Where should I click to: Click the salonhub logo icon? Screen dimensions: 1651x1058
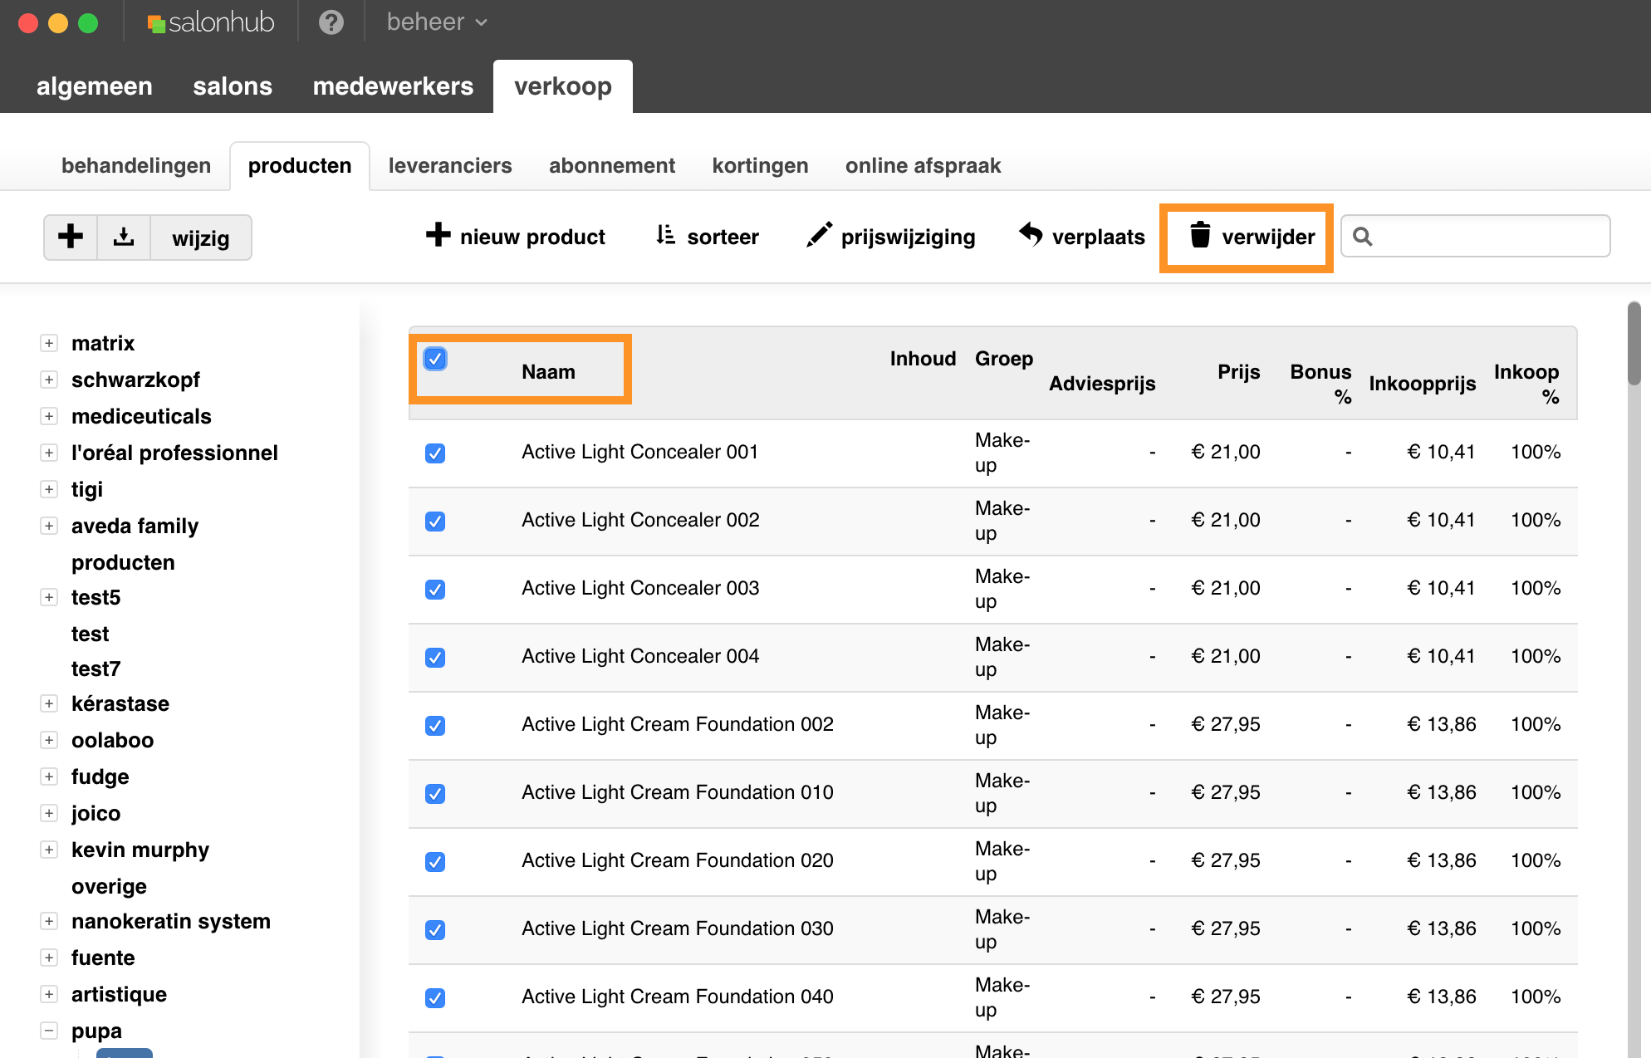pos(156,23)
